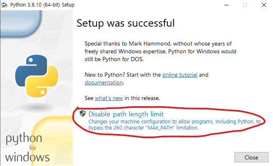Close the window using the title bar X

click(264, 5)
